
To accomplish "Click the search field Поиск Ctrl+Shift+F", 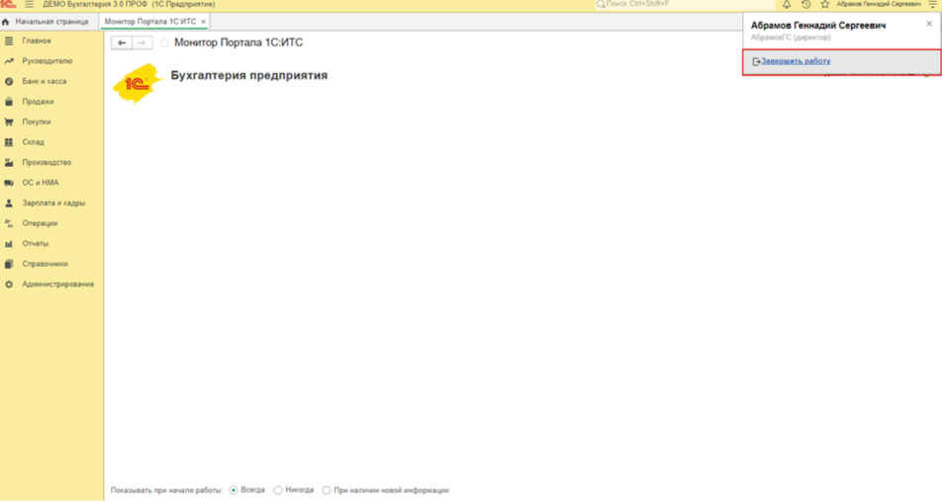I will click(x=685, y=4).
